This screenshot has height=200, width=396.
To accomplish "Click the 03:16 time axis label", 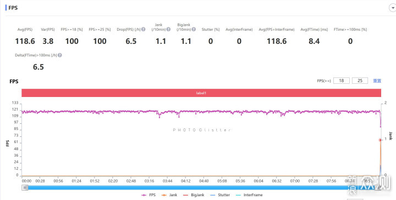I will (149, 181).
